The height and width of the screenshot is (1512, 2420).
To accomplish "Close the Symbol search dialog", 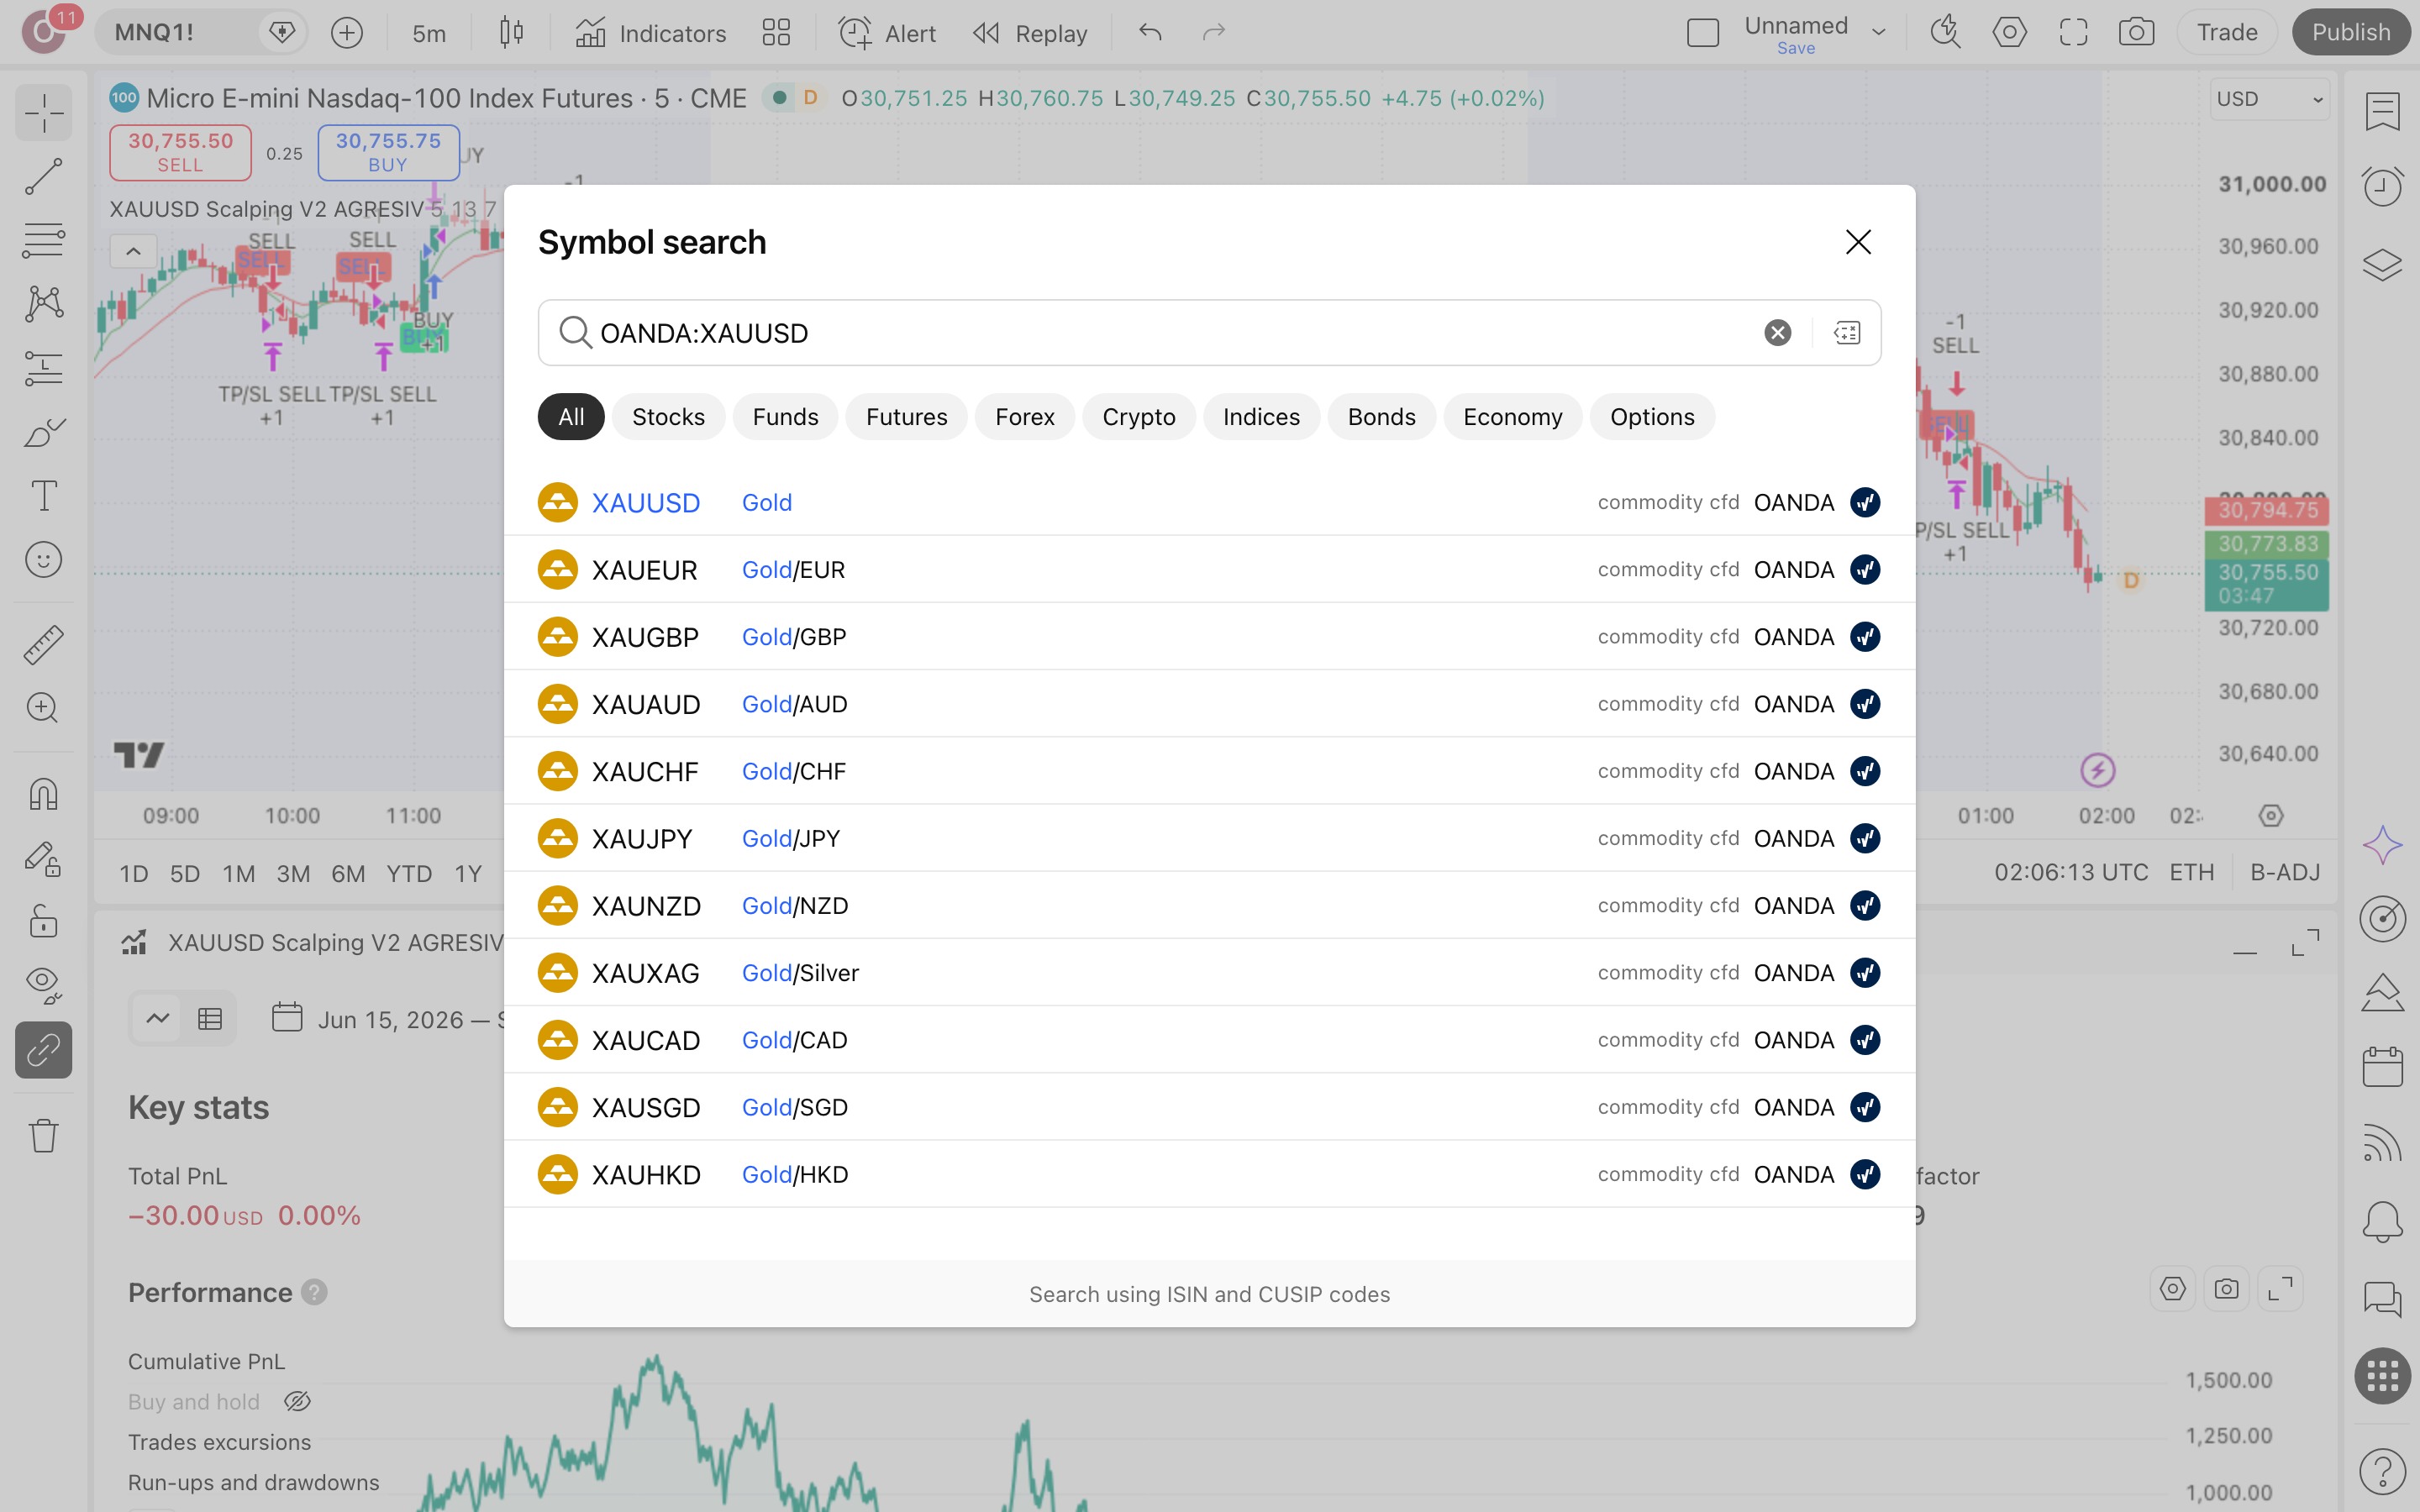I will pyautogui.click(x=1858, y=242).
